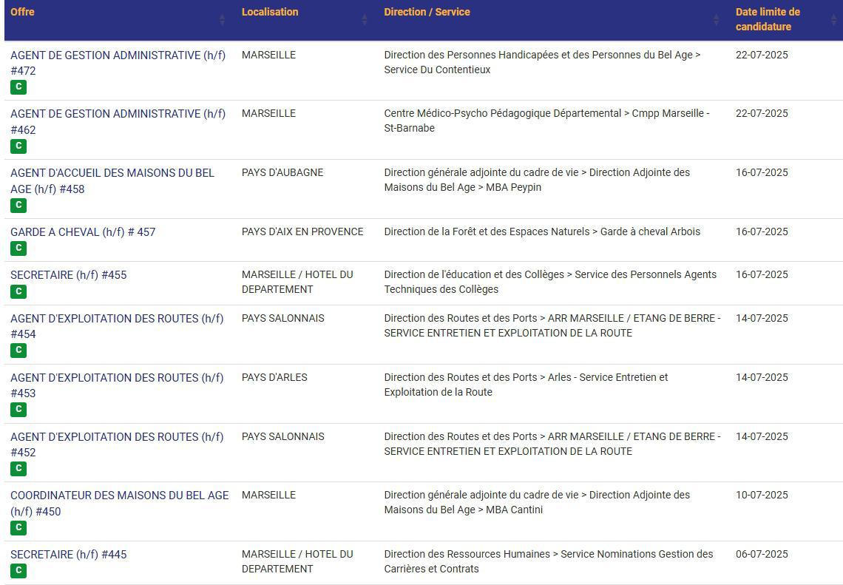This screenshot has height=585, width=843.
Task: Click date 16-07-2025 in SECRETAIRE #455 row
Action: [x=762, y=275]
